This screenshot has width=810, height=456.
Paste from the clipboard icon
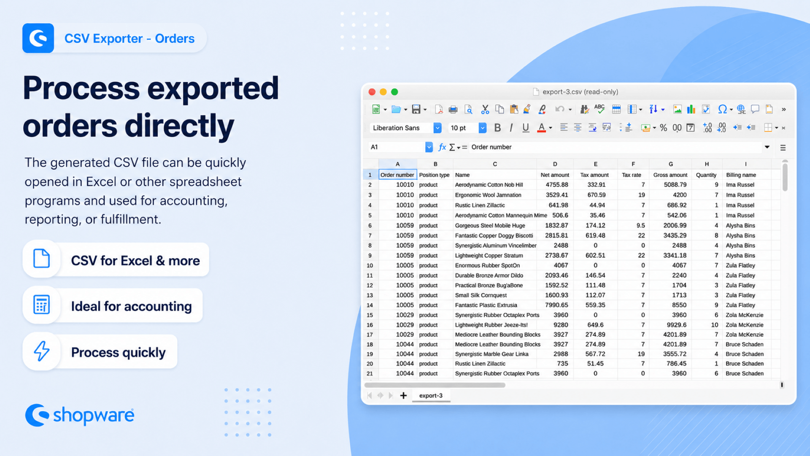[x=514, y=110]
